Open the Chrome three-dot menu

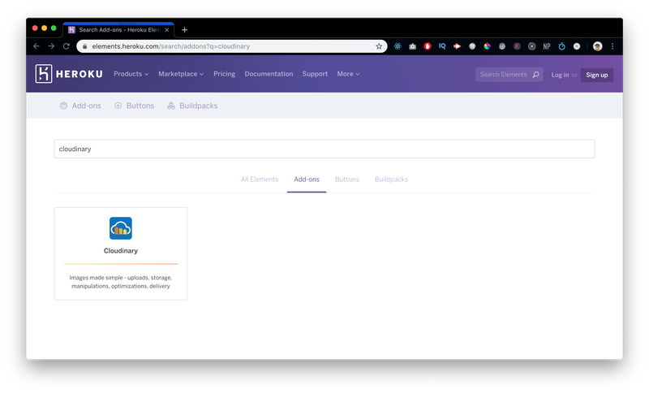click(612, 46)
